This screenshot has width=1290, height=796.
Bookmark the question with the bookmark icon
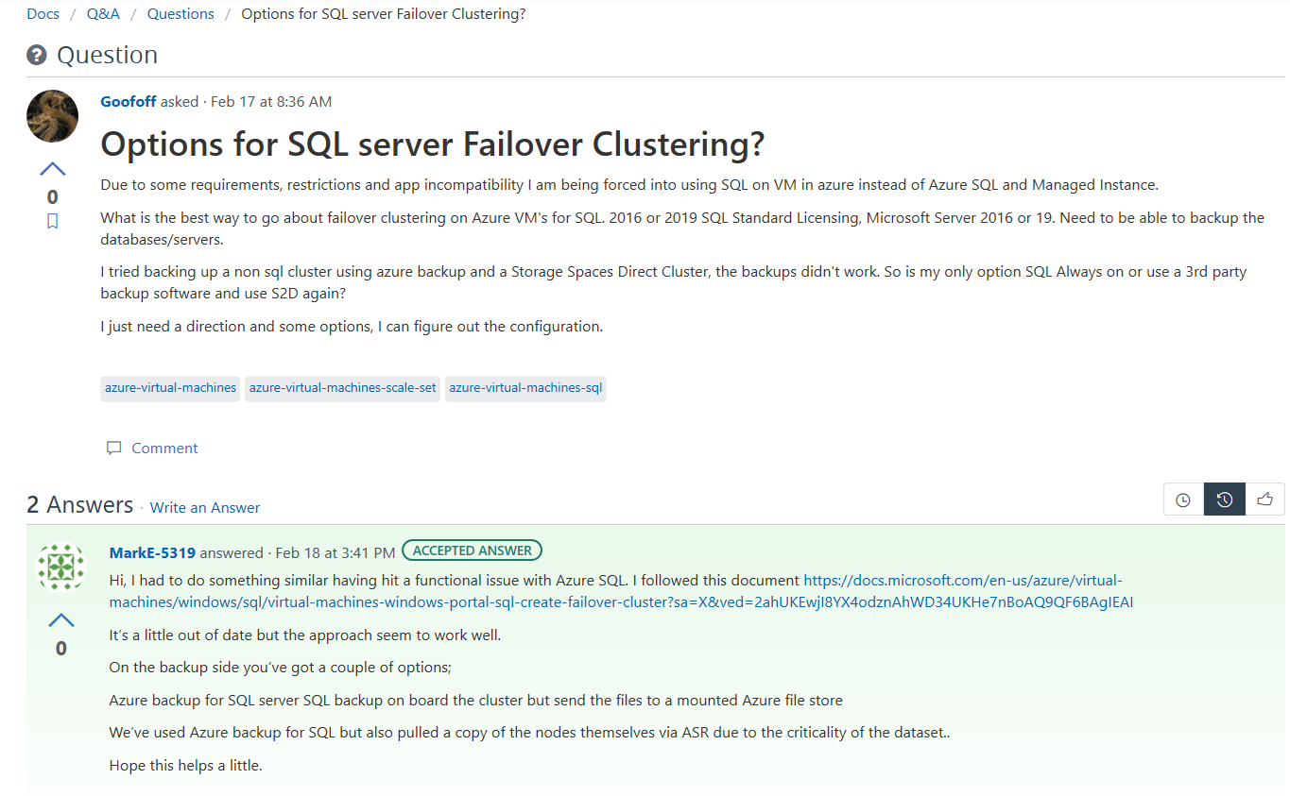[x=53, y=221]
